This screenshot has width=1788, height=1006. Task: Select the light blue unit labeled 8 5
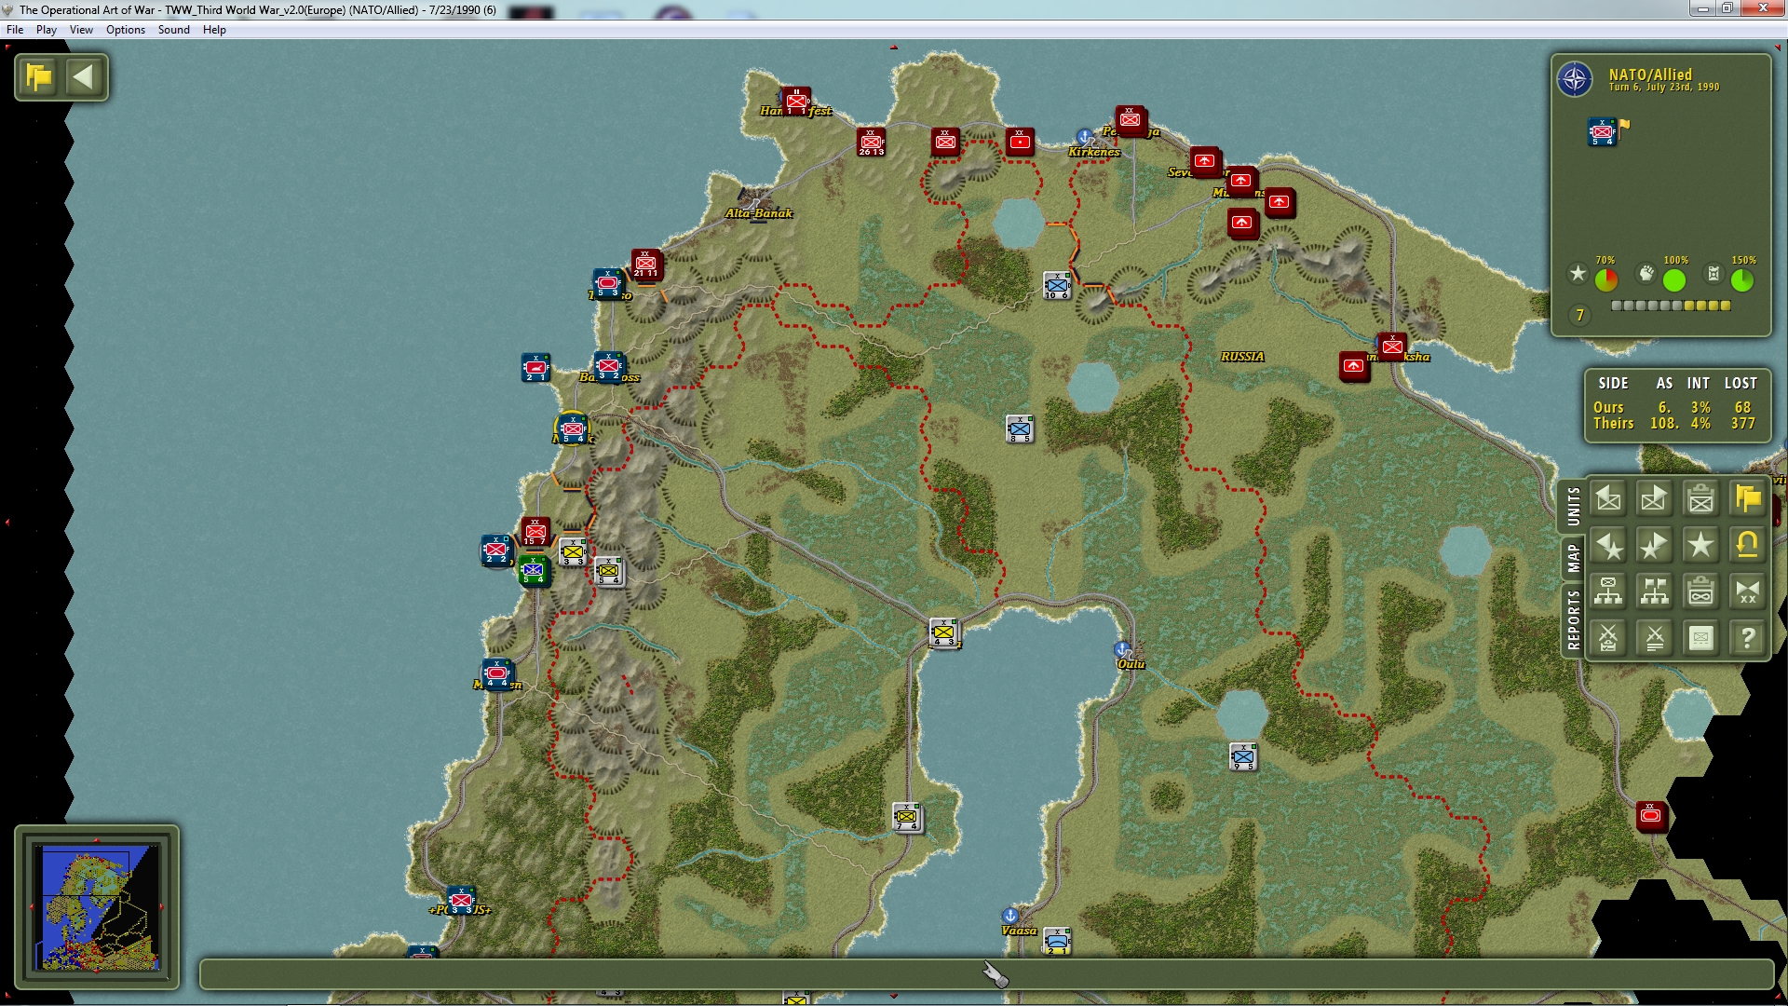1020,429
